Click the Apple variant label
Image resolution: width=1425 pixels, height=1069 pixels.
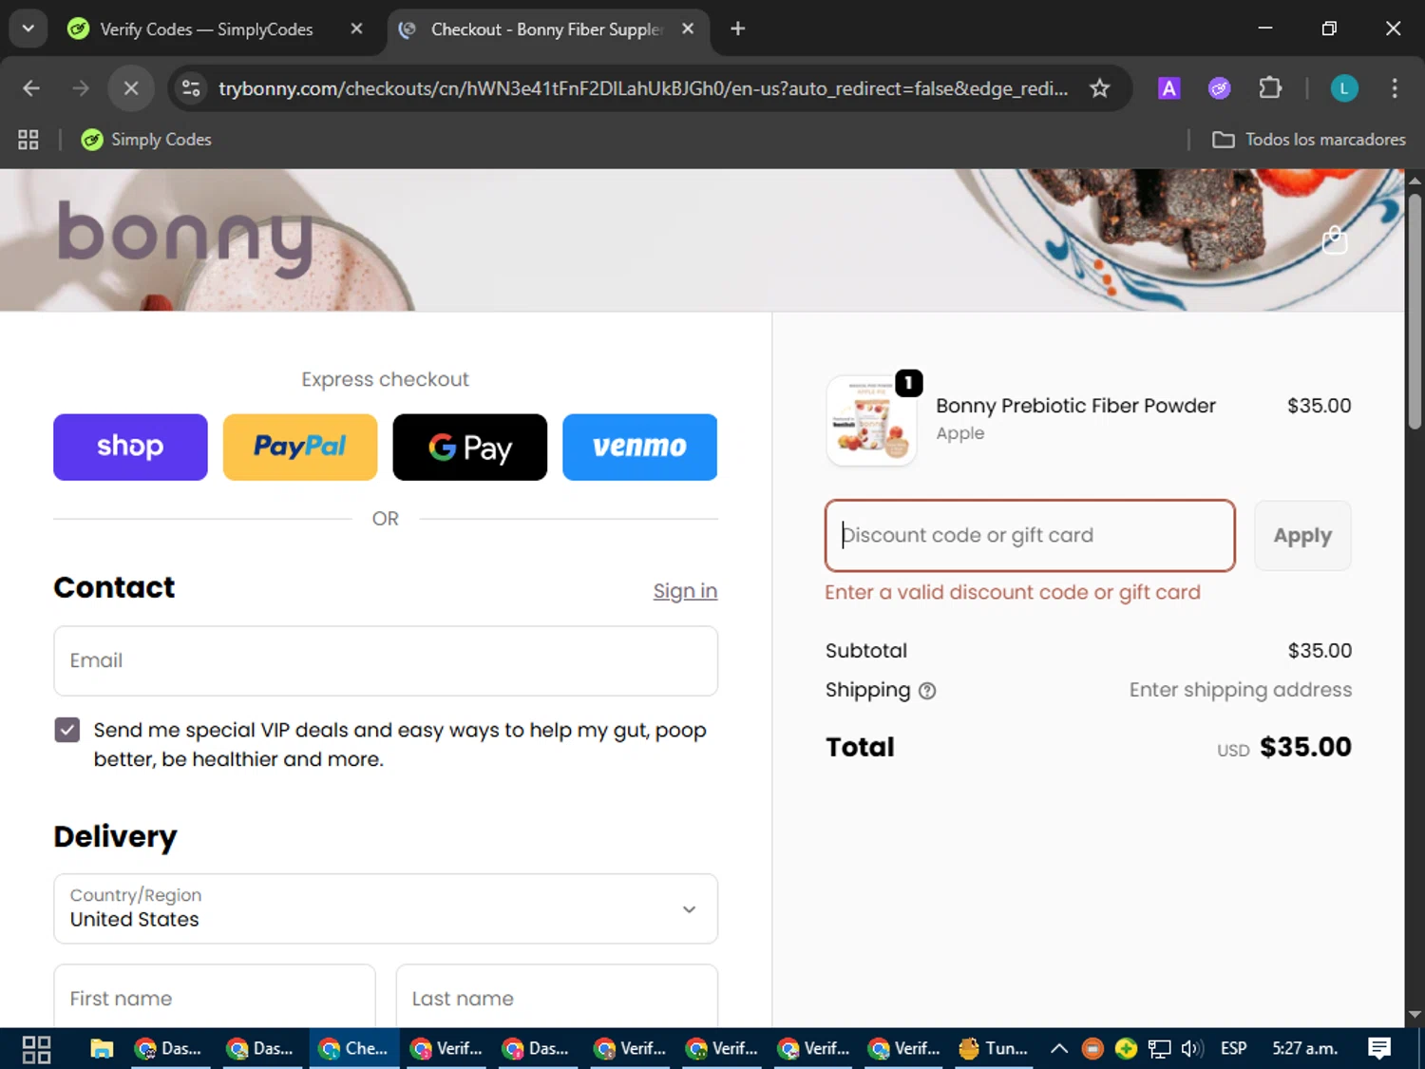click(x=960, y=433)
